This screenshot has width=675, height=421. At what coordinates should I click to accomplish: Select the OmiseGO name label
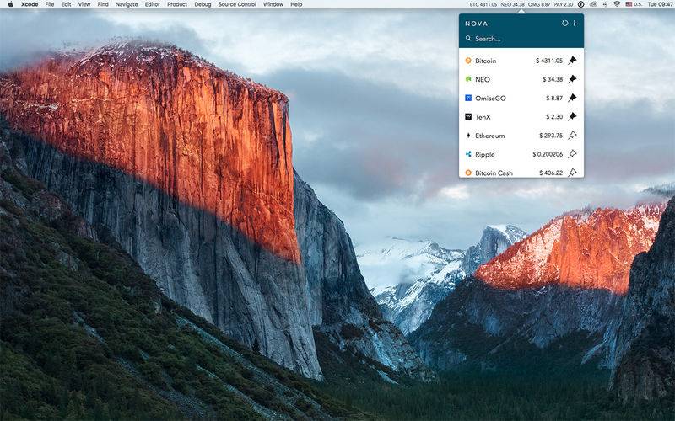[x=491, y=99]
